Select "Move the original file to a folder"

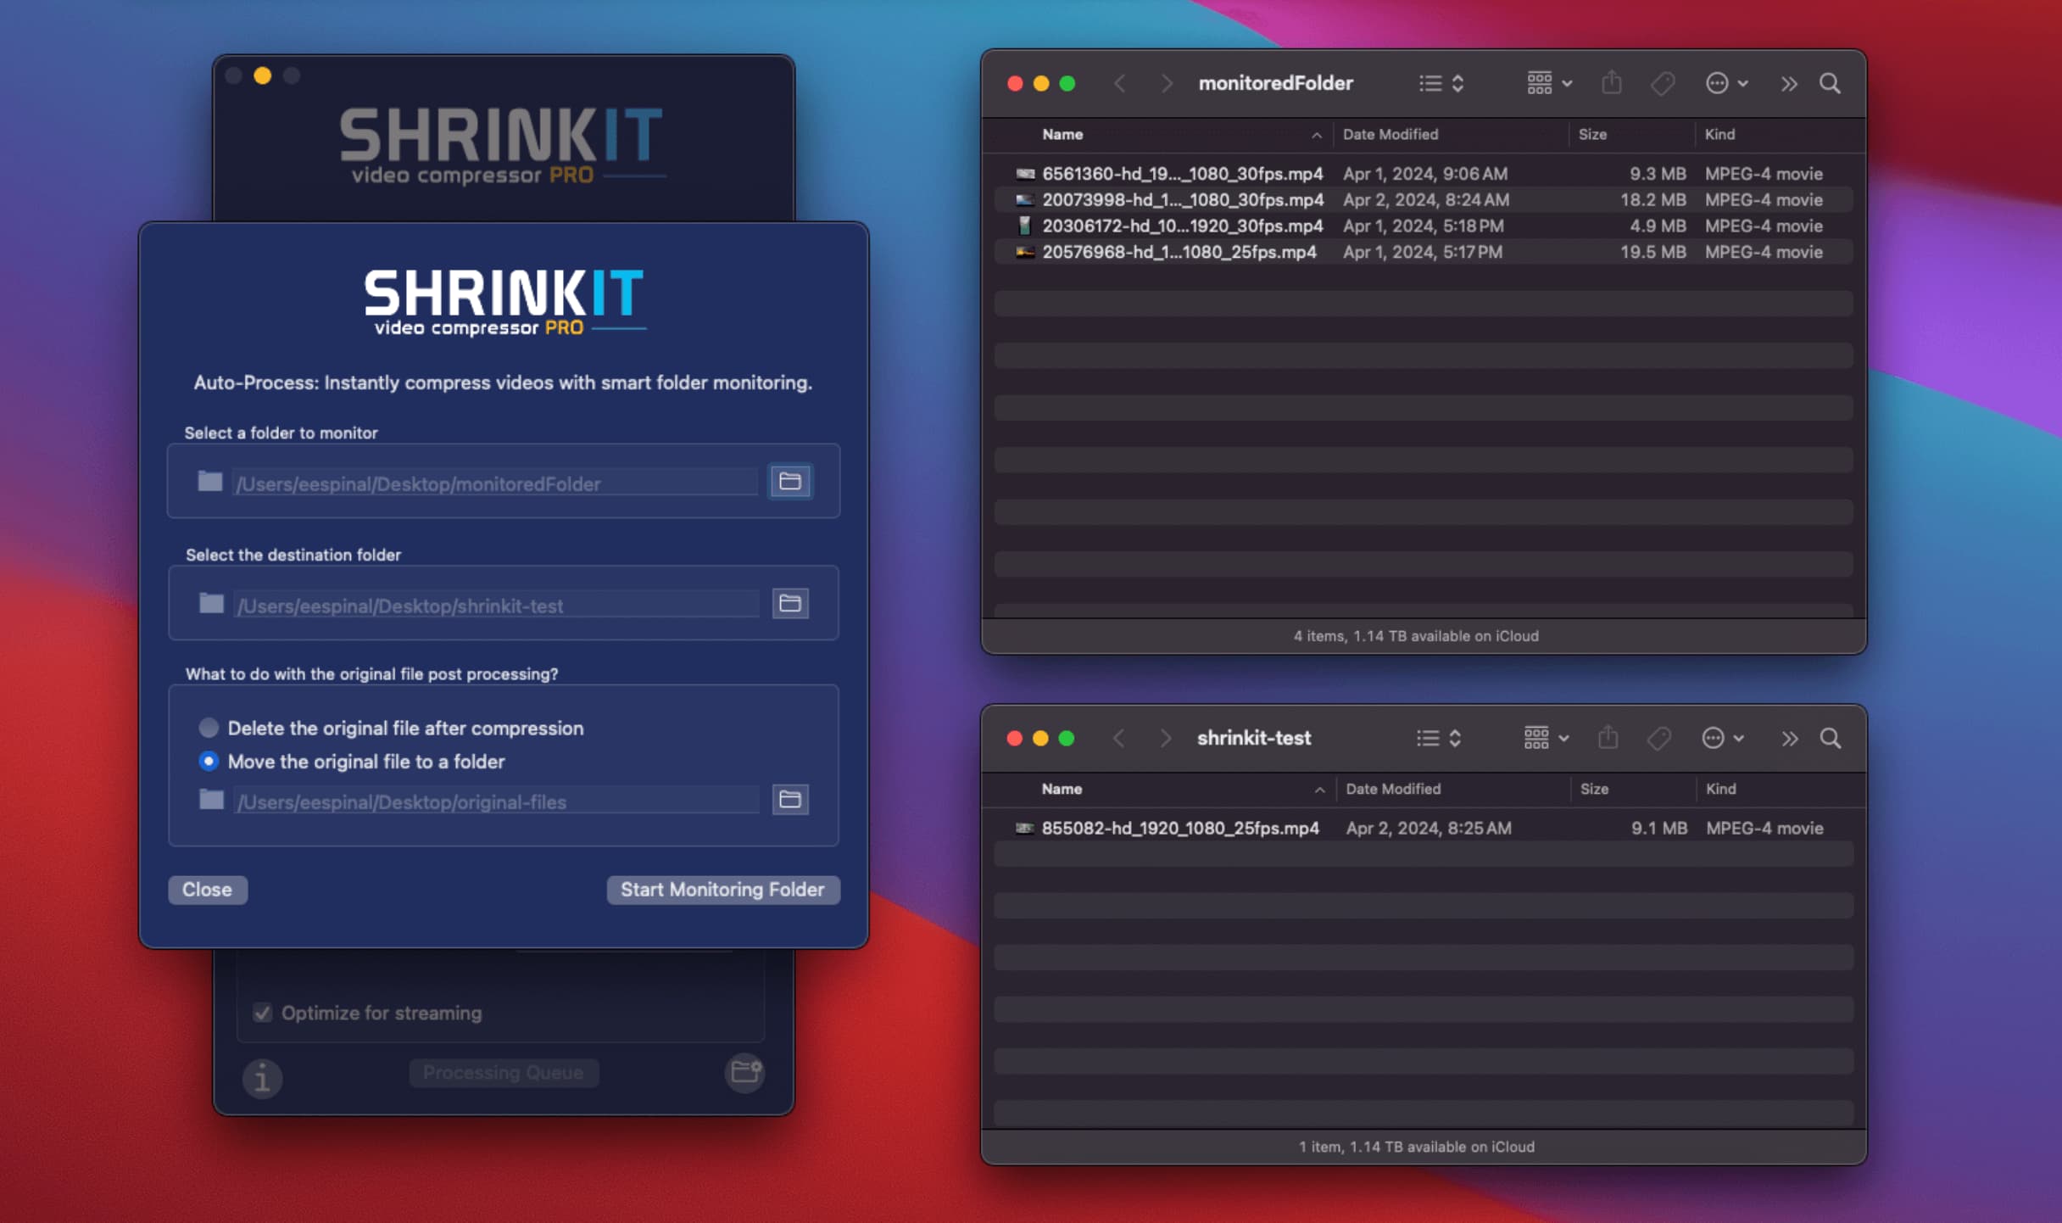(x=208, y=762)
